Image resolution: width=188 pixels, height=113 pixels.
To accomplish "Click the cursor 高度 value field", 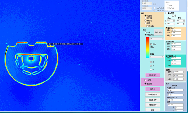I will coord(175,105).
